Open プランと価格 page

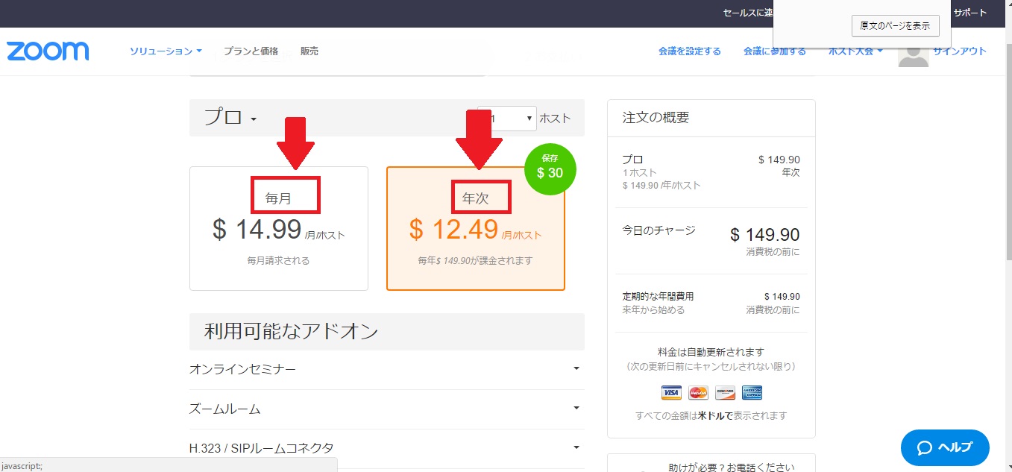[x=251, y=51]
